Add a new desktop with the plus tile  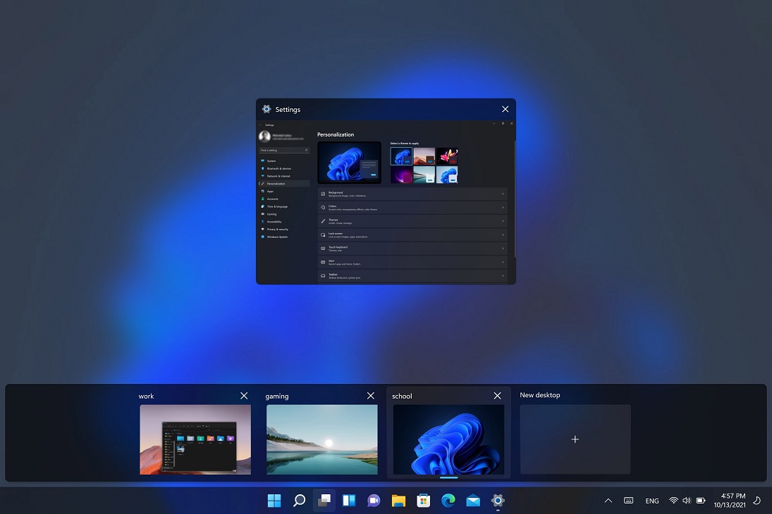tap(575, 439)
